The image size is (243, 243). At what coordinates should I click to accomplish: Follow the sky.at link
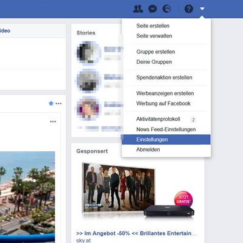pyautogui.click(x=83, y=241)
